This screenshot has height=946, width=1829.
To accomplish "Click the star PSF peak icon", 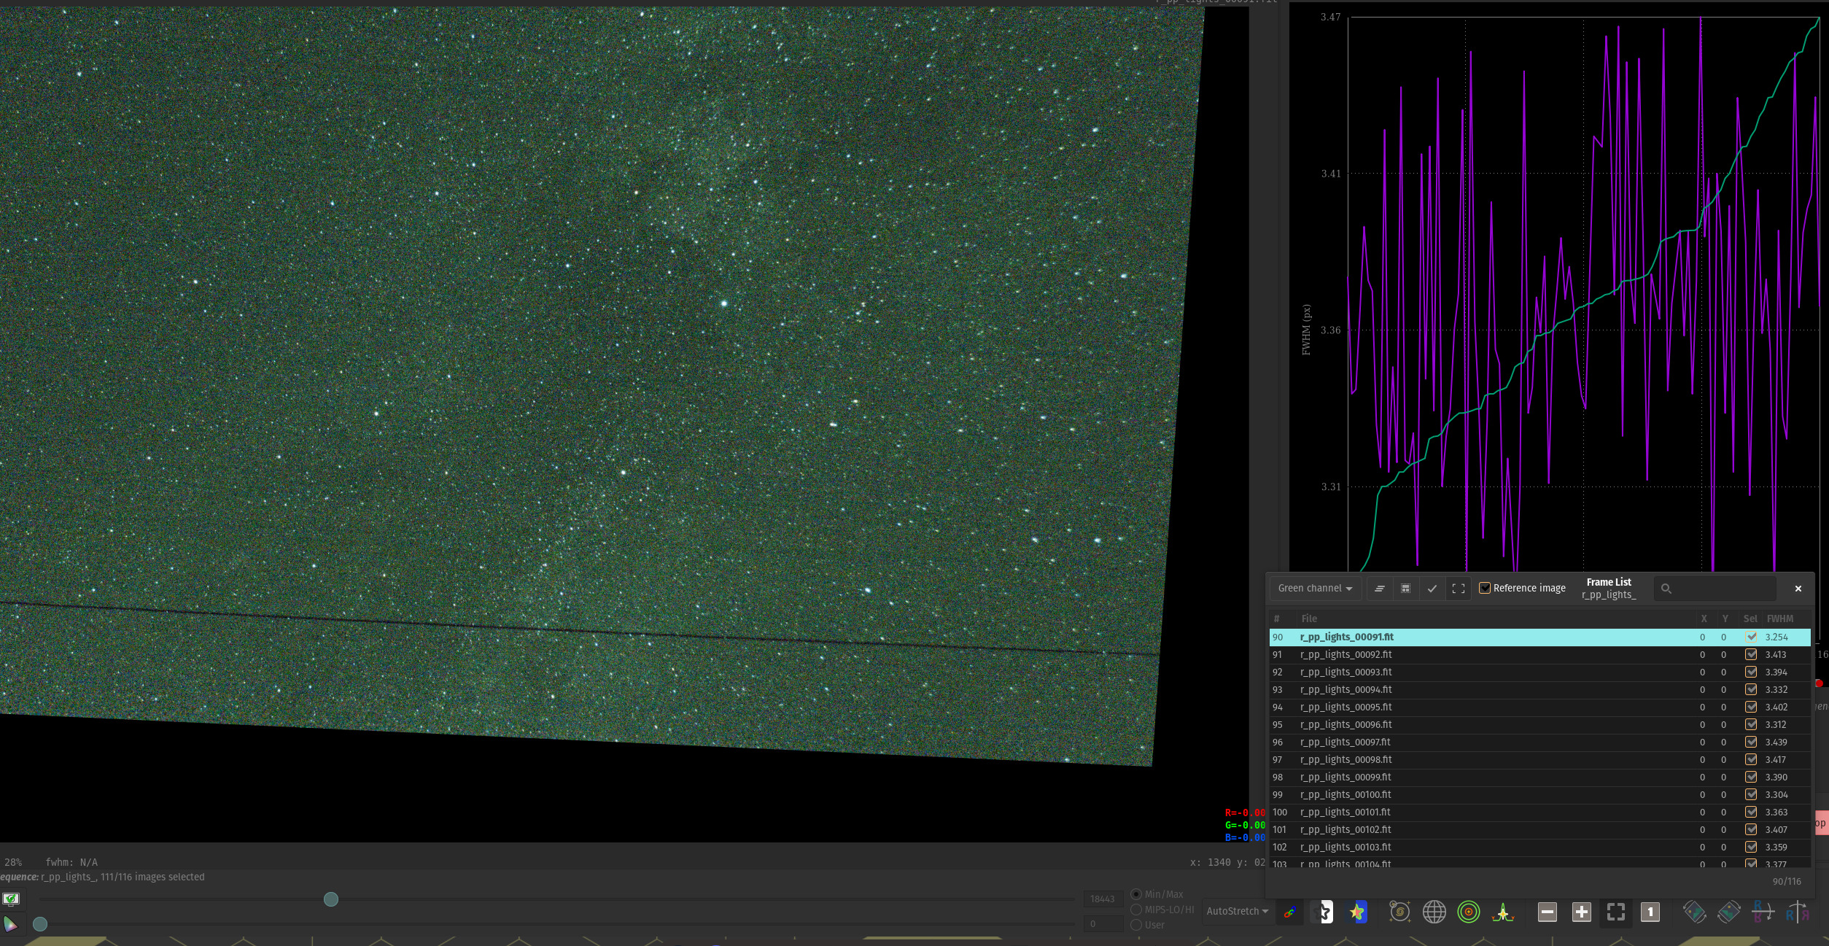I will [x=1502, y=912].
